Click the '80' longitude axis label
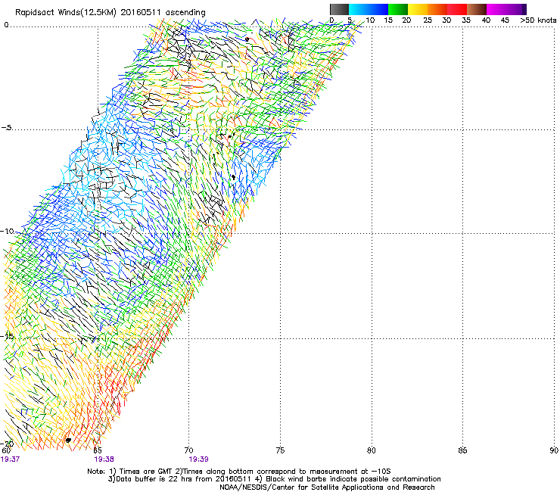This screenshot has height=492, width=560. tap(371, 450)
